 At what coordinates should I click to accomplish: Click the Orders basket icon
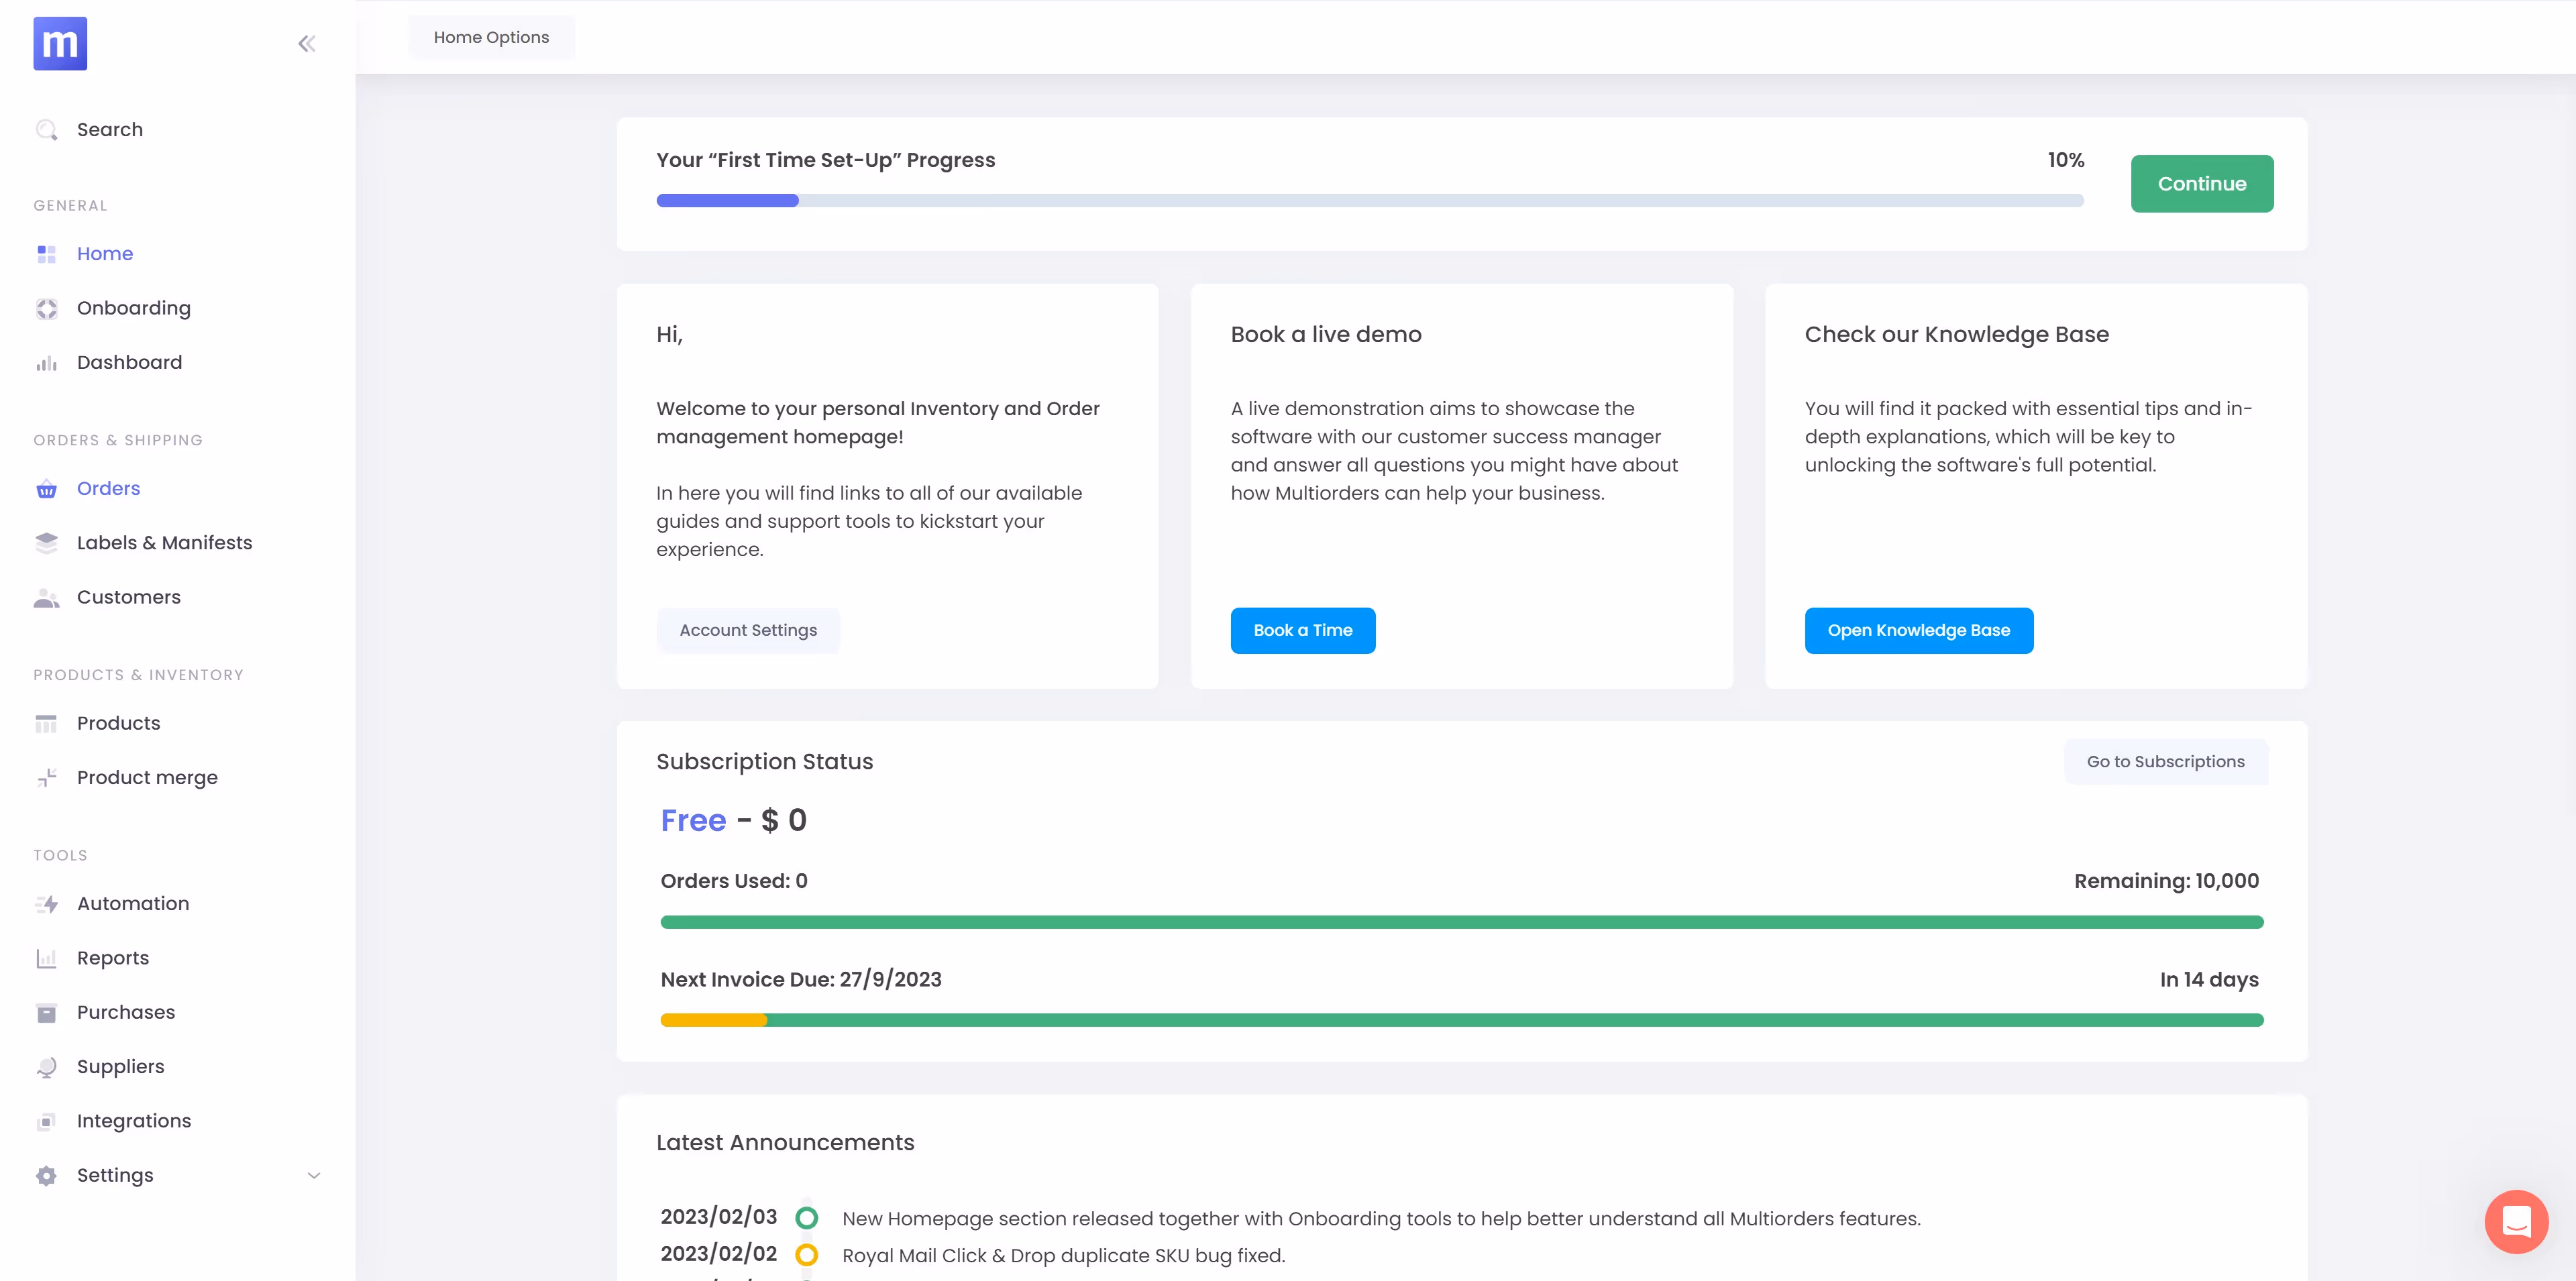pyautogui.click(x=46, y=489)
